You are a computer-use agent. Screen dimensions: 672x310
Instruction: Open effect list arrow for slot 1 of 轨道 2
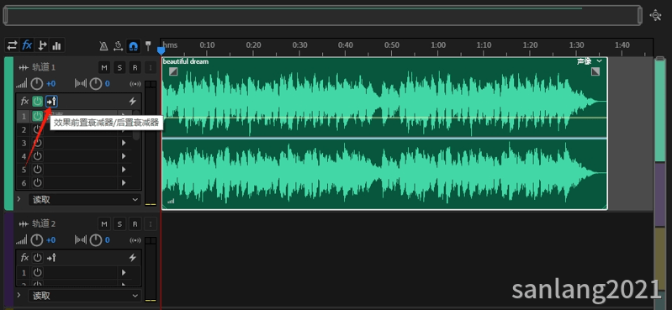(124, 272)
